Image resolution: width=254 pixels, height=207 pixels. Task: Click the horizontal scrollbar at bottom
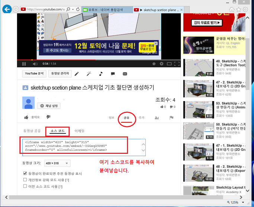coord(116,197)
